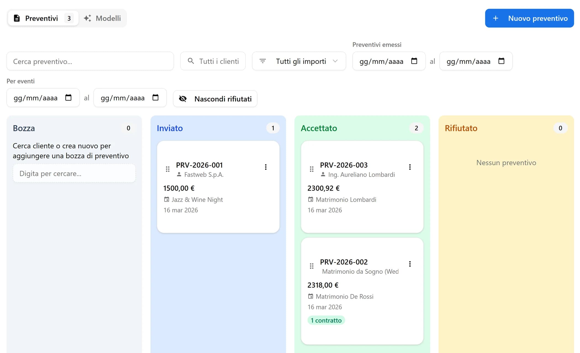The height and width of the screenshot is (353, 580).
Task: Click the drag handle on PRV-2026-001 card
Action: click(x=167, y=169)
